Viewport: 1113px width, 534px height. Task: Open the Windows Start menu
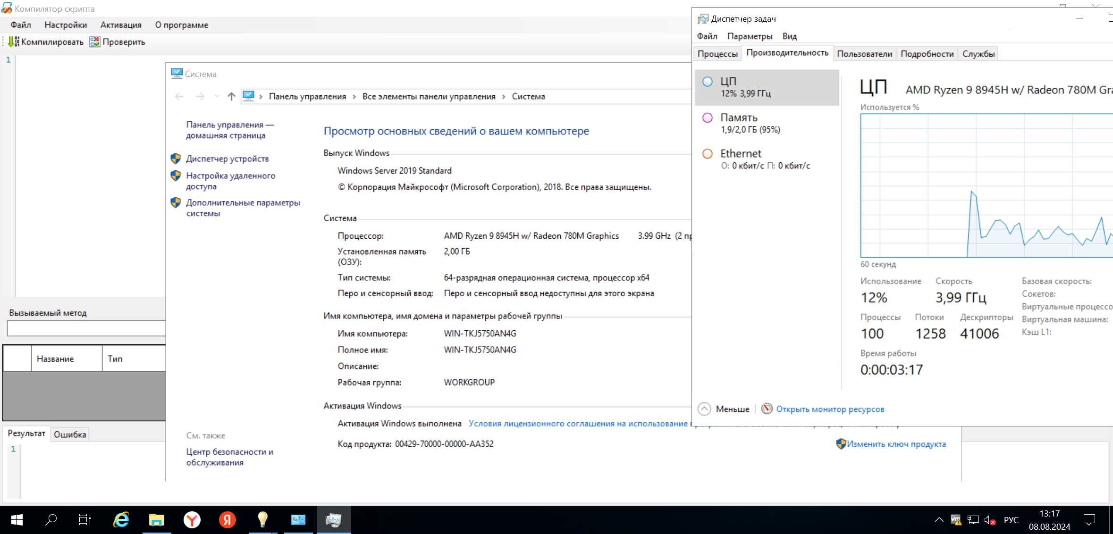[17, 520]
